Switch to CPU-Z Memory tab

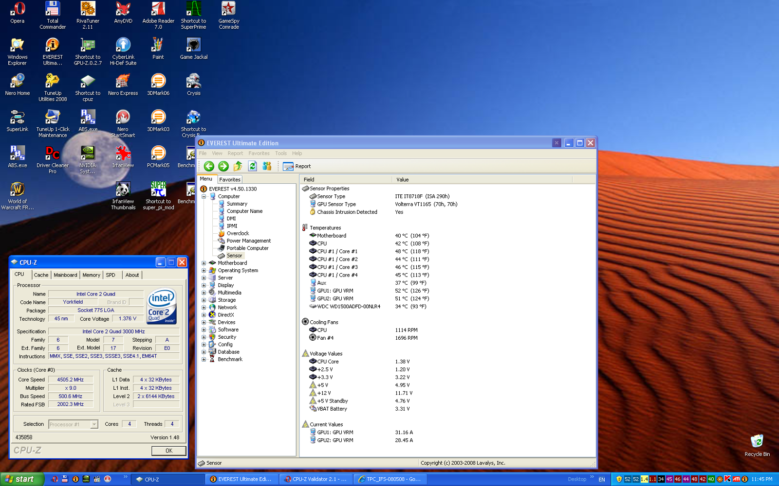click(91, 275)
